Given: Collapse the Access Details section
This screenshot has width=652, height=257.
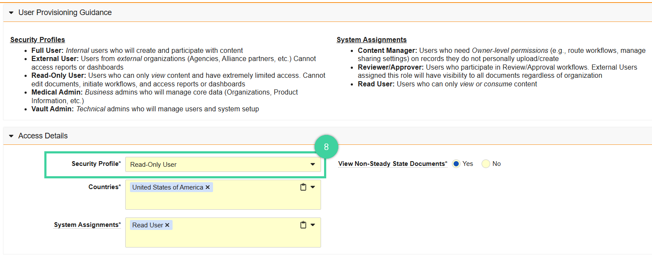Looking at the screenshot, I should point(11,135).
